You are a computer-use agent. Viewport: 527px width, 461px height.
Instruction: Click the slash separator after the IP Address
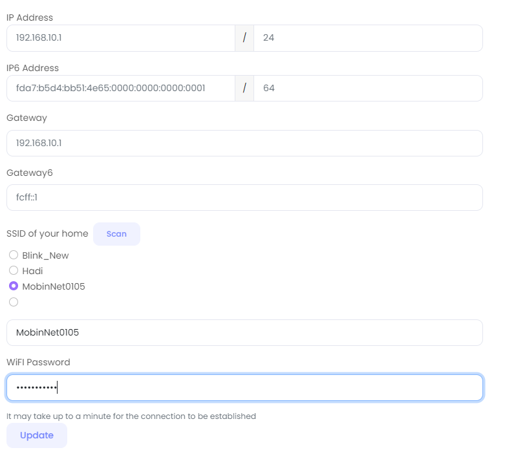[x=244, y=38]
